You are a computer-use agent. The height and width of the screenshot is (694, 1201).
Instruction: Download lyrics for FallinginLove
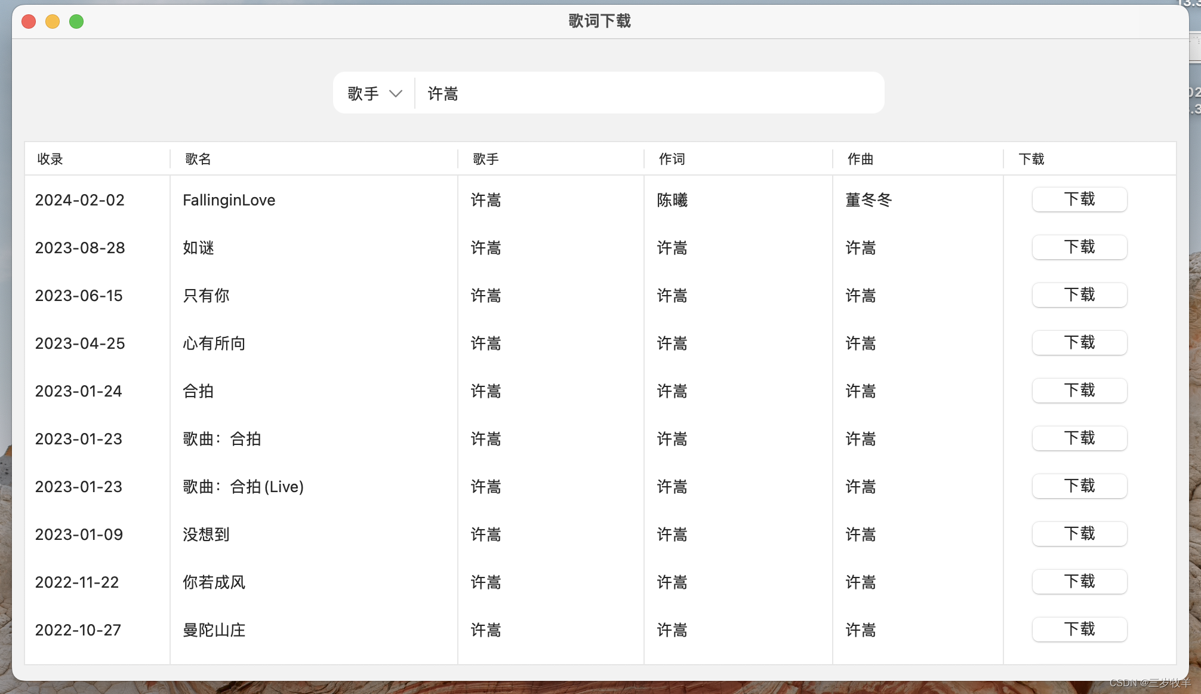tap(1079, 199)
